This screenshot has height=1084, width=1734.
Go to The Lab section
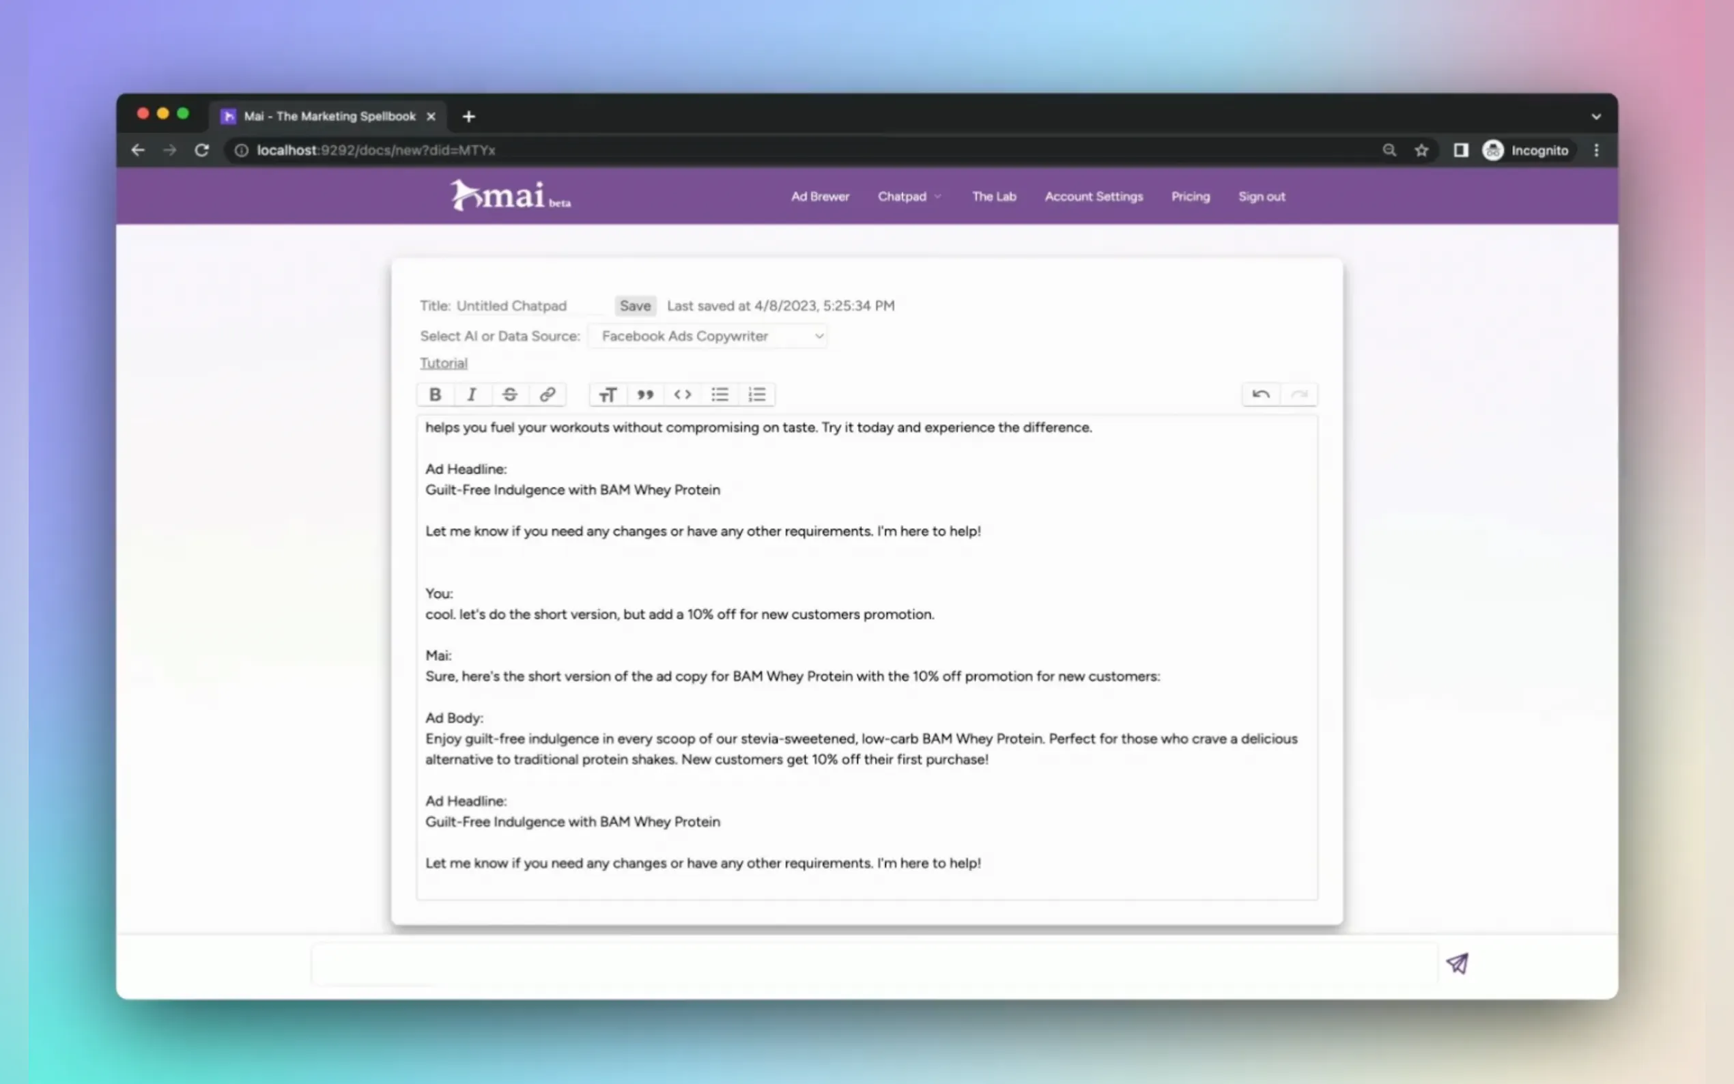pos(993,197)
